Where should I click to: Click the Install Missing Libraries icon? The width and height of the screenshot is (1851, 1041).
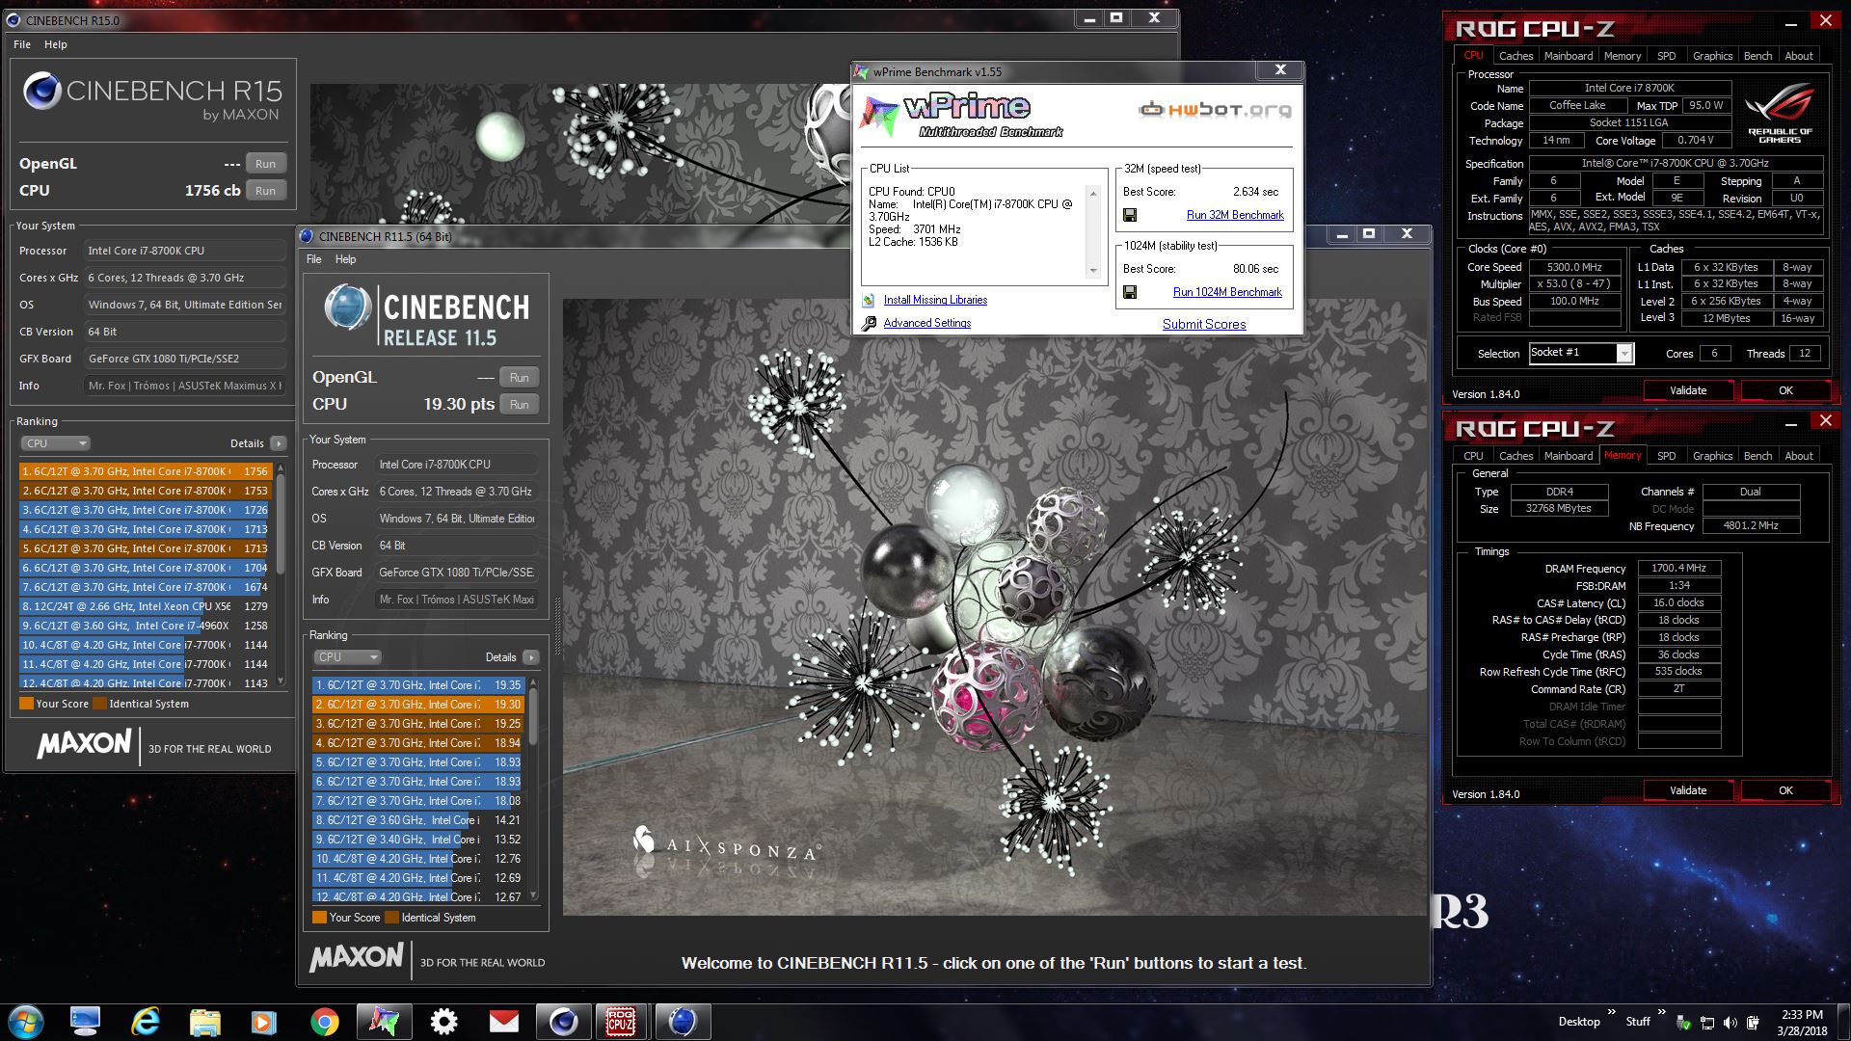point(868,300)
